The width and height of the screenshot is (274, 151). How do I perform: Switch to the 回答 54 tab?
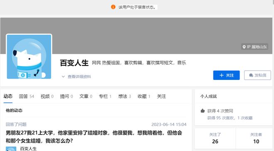(27, 96)
